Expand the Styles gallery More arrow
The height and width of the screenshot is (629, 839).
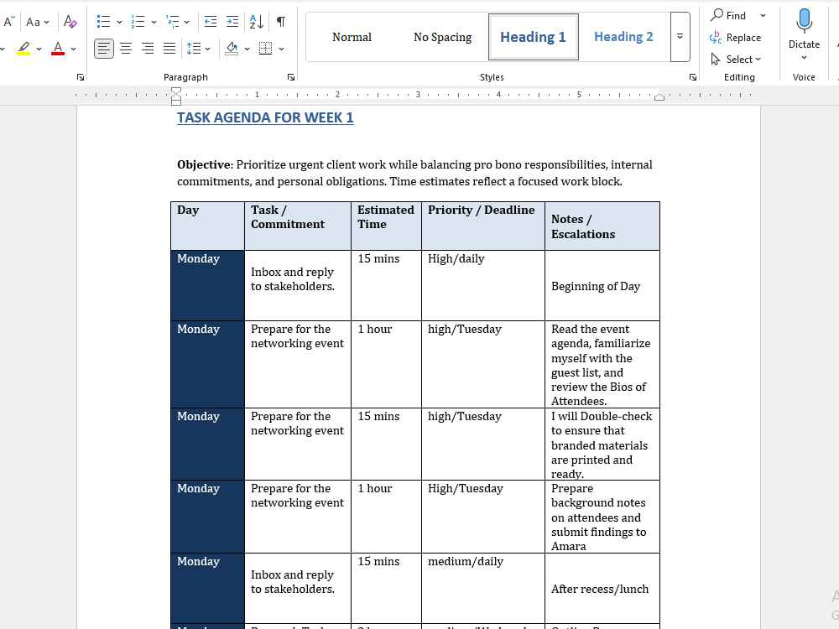click(x=680, y=37)
